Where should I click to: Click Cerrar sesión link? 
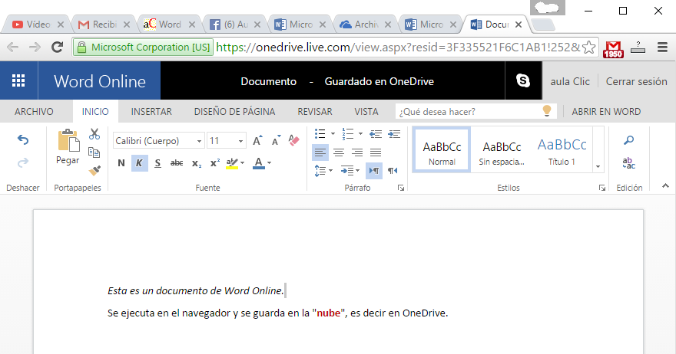(636, 81)
